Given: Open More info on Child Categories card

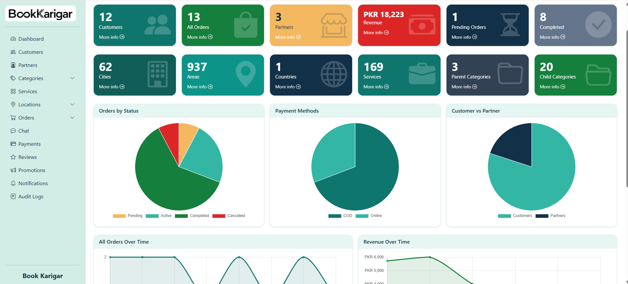Looking at the screenshot, I should (x=552, y=87).
